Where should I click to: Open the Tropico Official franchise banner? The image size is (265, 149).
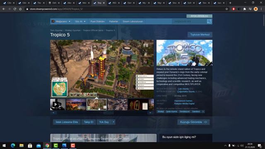103,138
